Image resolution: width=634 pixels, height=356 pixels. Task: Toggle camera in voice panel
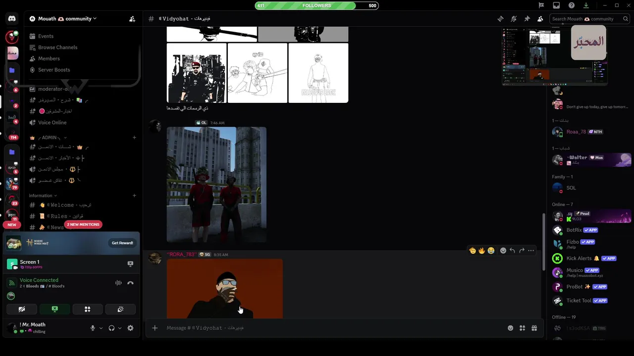click(22, 309)
